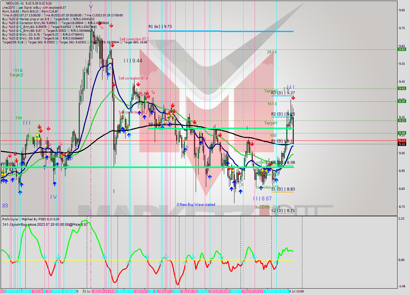
Task: Select the 'S2 (D) | 8.71' support label
Action: 283,211
